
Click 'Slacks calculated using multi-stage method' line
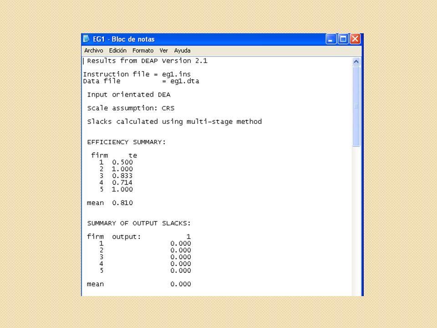point(174,122)
